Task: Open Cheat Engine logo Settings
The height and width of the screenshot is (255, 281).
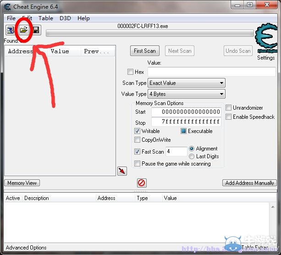Action: pos(266,38)
